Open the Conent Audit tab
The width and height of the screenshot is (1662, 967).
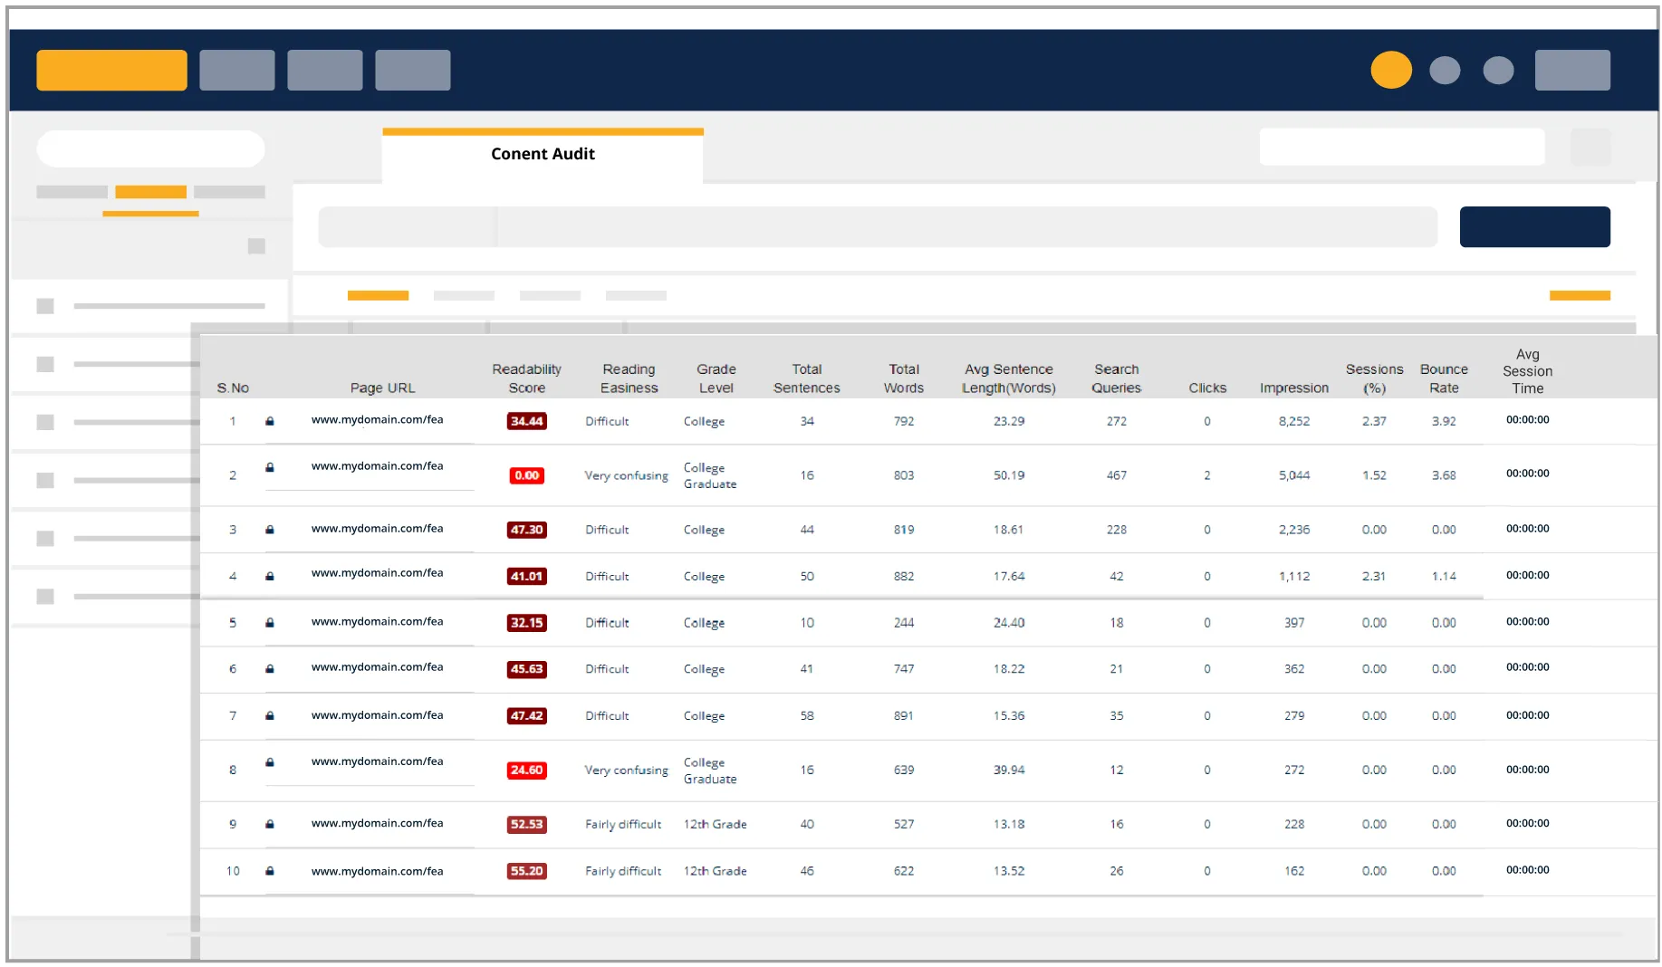click(x=543, y=154)
